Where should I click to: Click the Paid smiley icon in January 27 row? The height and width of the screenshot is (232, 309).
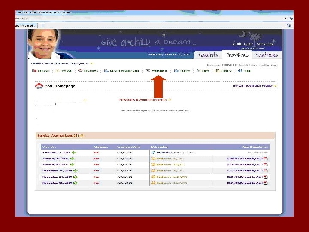(x=153, y=159)
